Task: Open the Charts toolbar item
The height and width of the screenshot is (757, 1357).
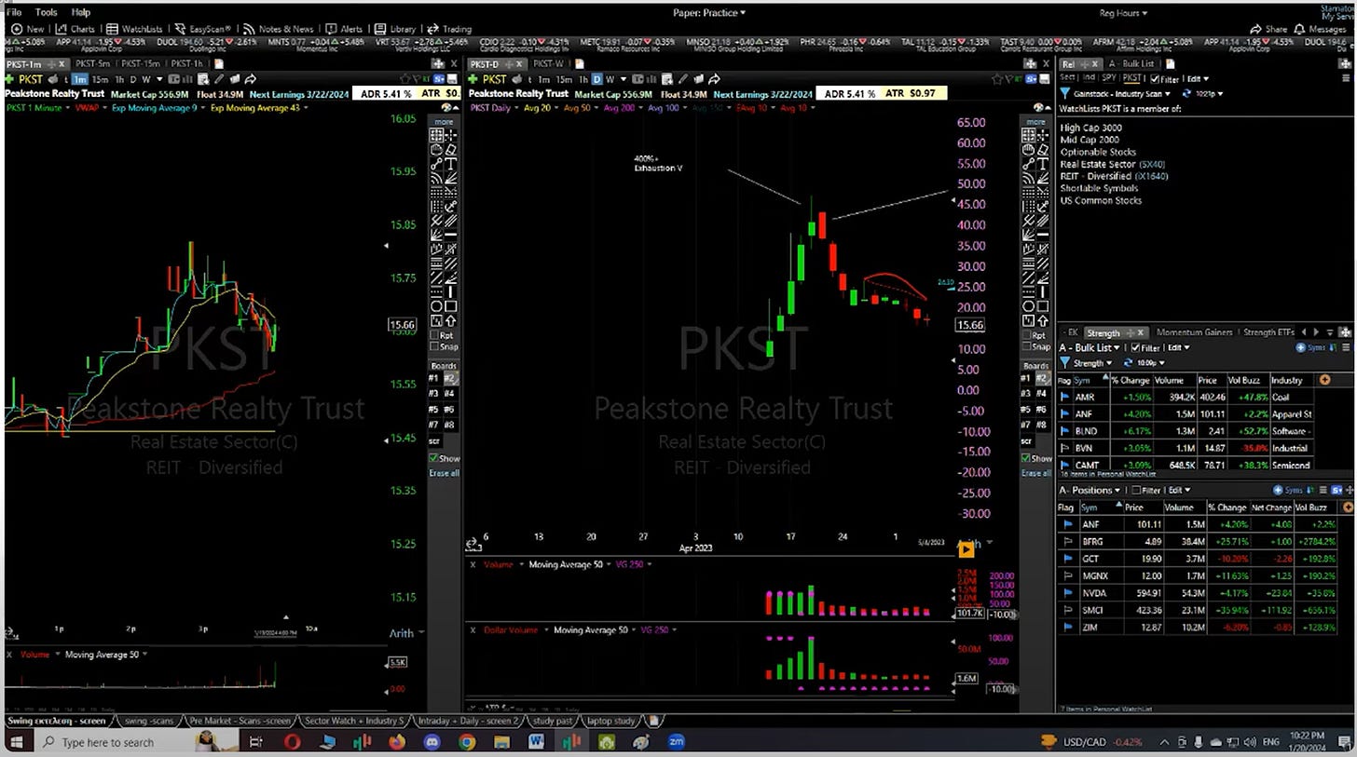Action: (75, 29)
